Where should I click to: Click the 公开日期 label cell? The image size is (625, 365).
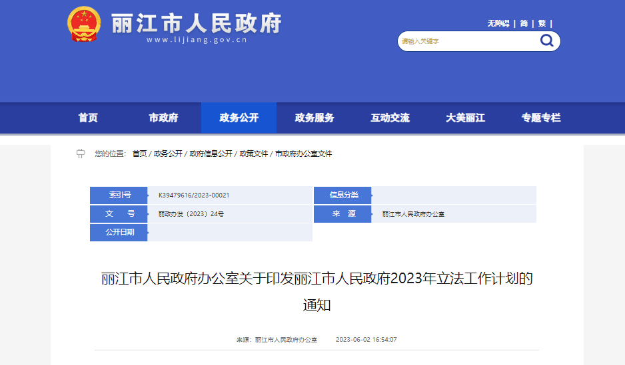coord(119,232)
